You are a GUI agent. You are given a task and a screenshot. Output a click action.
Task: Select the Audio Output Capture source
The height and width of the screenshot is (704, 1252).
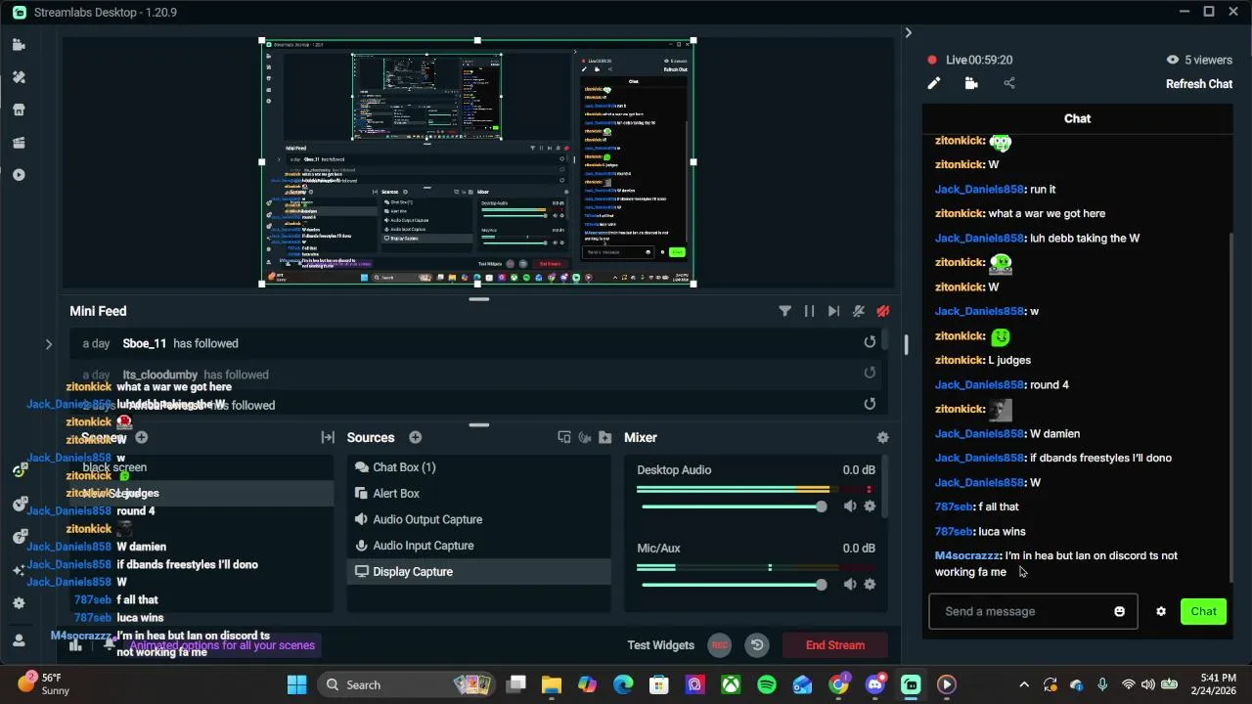(x=478, y=519)
